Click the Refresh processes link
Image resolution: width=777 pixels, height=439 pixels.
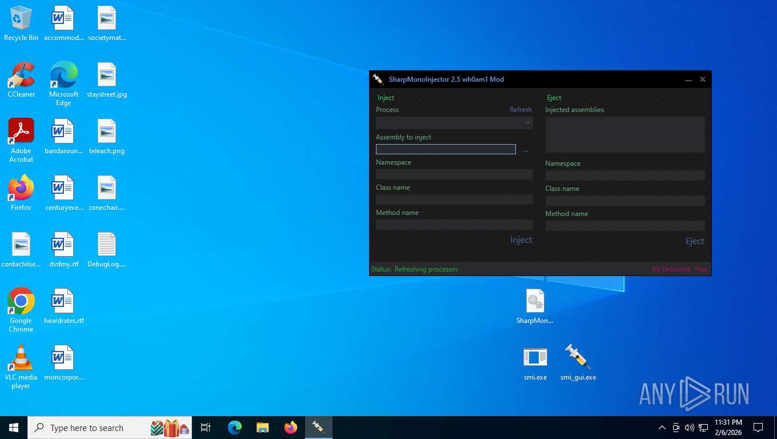520,110
